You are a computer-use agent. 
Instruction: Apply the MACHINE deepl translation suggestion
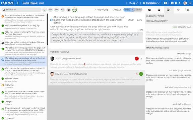(169, 61)
